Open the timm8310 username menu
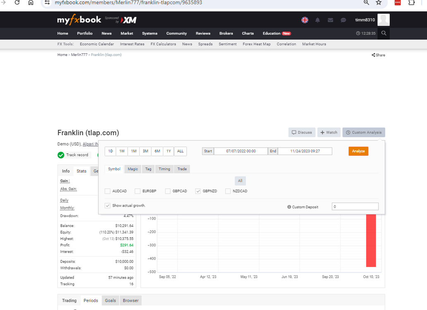 (365, 20)
